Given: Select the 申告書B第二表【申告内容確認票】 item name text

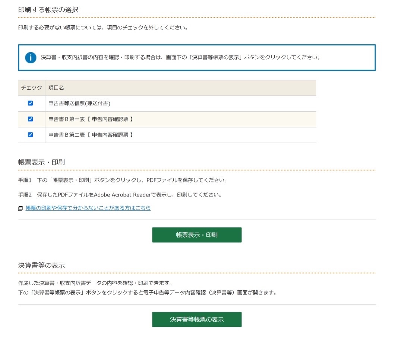Looking at the screenshot, I should 91,135.
